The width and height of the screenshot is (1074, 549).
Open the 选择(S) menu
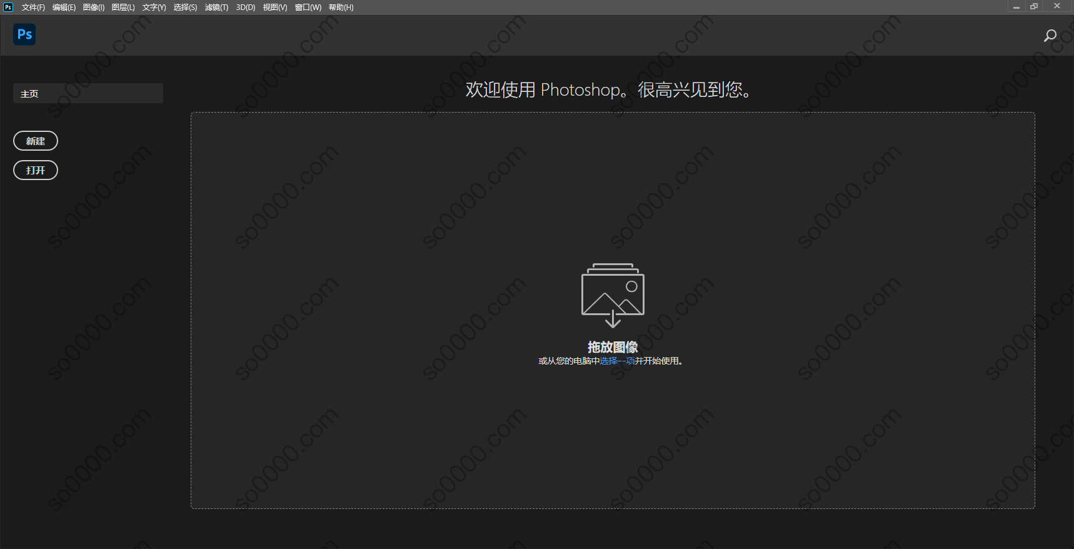click(185, 8)
